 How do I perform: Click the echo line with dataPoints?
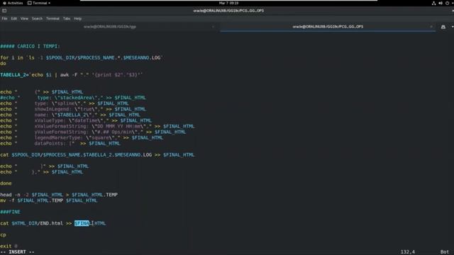(60, 143)
